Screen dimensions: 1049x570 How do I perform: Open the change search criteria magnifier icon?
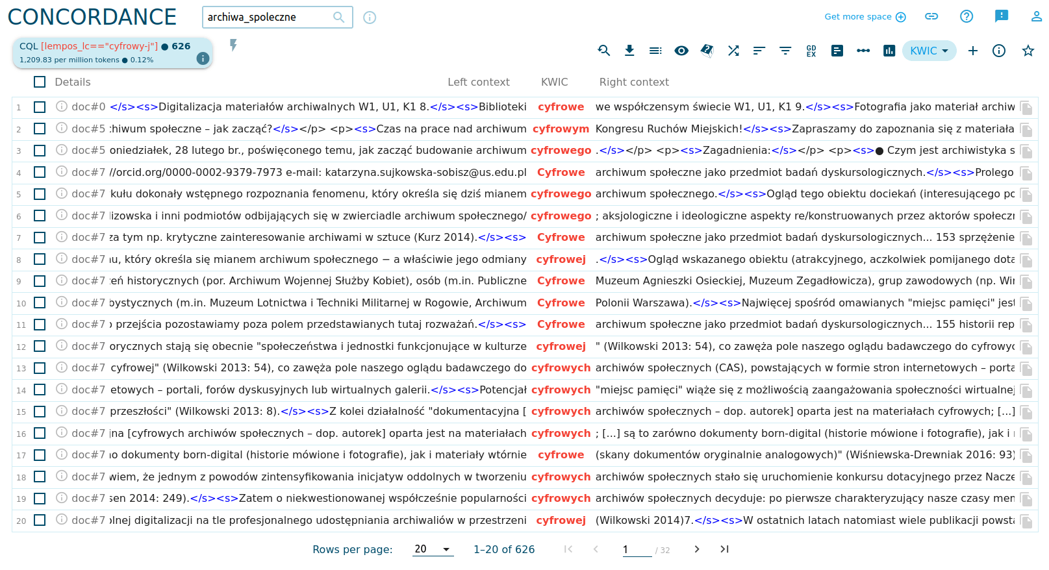pyautogui.click(x=603, y=51)
